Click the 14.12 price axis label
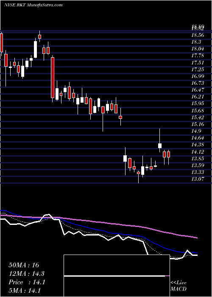 coord(198,151)
